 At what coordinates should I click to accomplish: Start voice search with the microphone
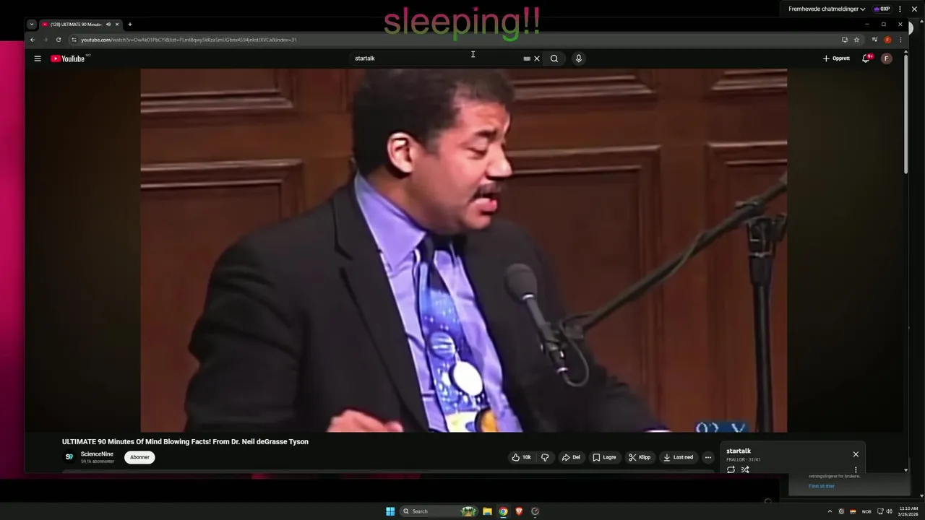pos(578,58)
